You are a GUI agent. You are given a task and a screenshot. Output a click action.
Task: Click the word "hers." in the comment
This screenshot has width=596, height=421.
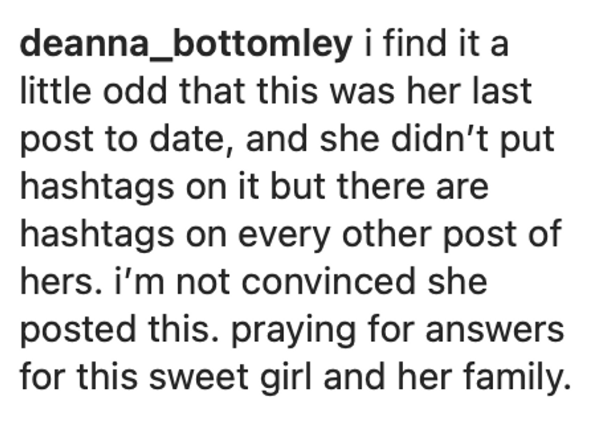tap(61, 282)
